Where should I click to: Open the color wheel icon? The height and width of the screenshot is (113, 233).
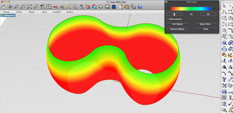[94, 7]
